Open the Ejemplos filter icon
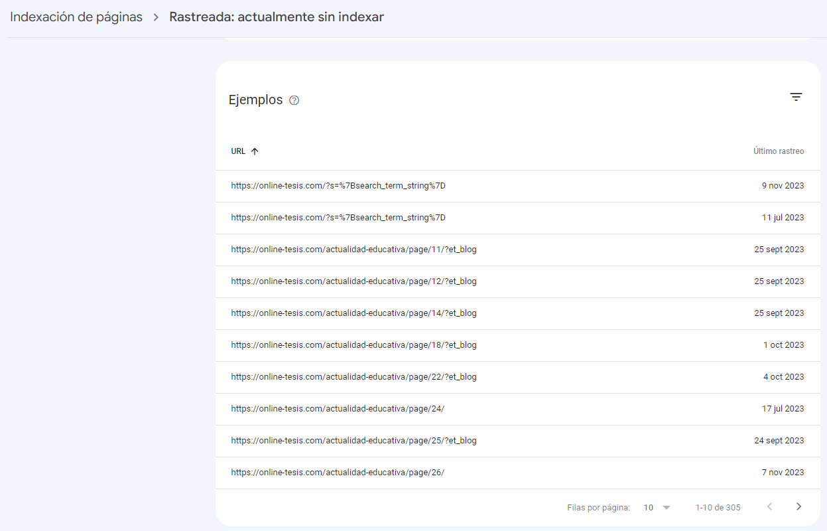The image size is (827, 531). [796, 97]
